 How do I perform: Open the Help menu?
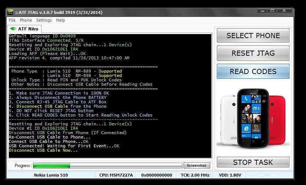[x=60, y=20]
